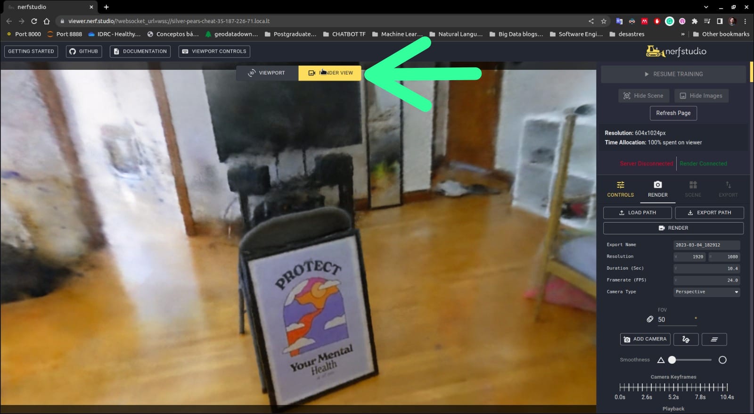This screenshot has width=754, height=414.
Task: Toggle Hide Images visibility
Action: 701,96
